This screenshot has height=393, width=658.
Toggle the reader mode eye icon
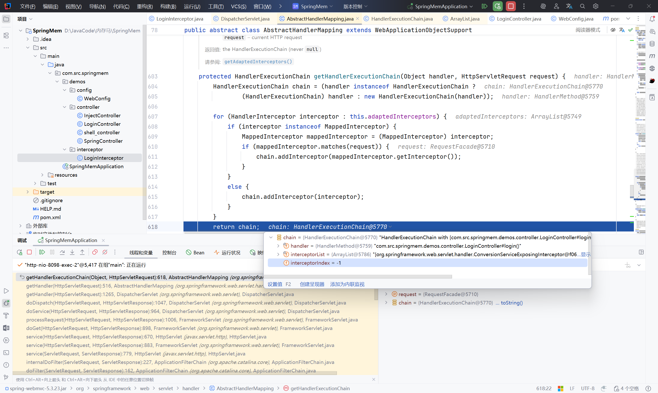point(613,30)
